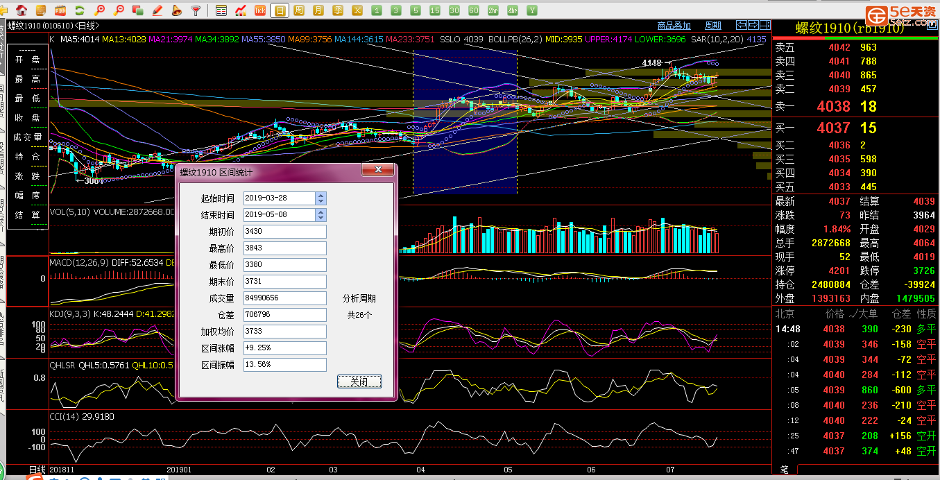The image size is (940, 480).
Task: Click the alert bell icon
Action: coord(177,10)
